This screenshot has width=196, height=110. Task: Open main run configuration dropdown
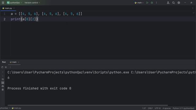tap(139, 3)
